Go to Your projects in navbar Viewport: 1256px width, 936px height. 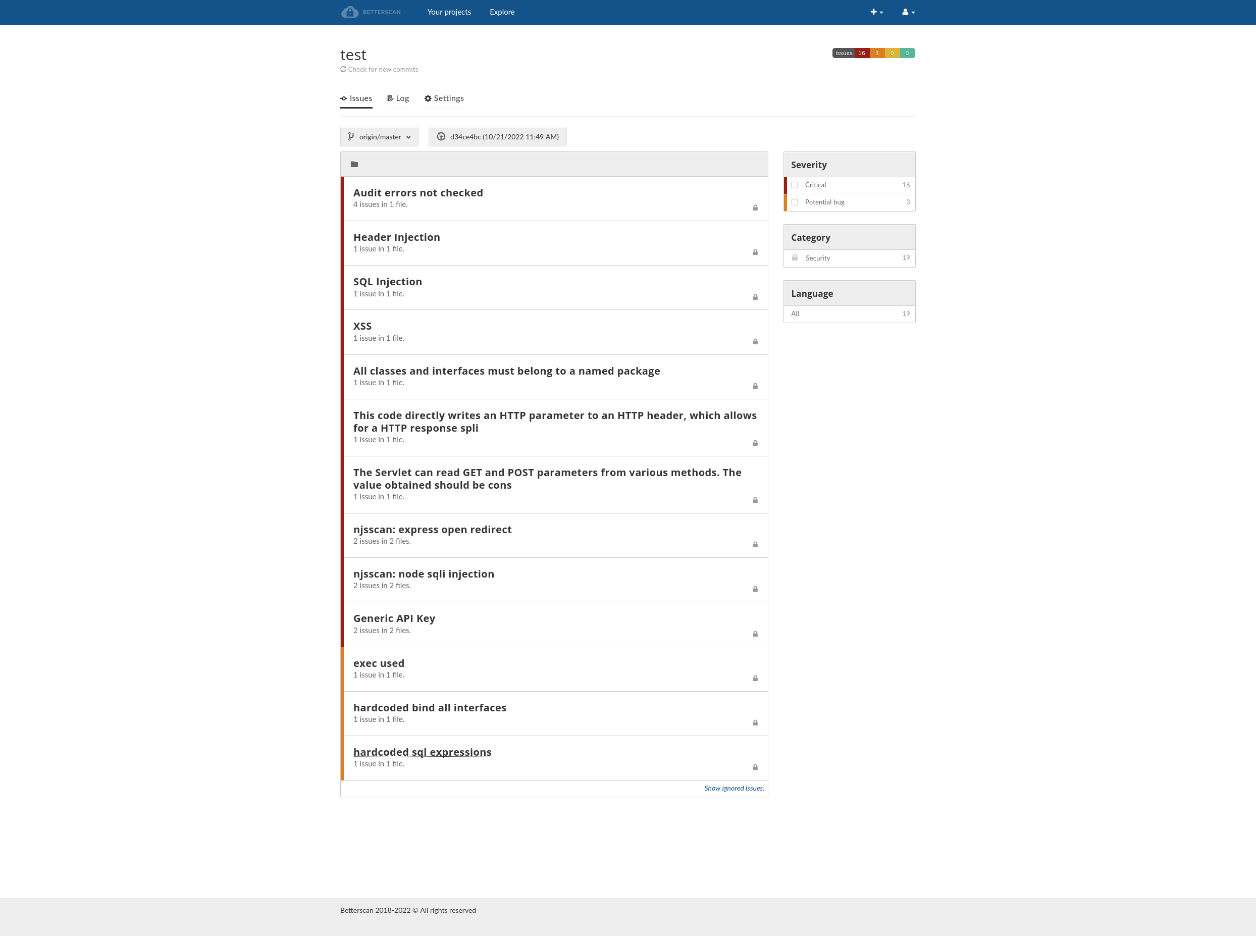tap(449, 12)
